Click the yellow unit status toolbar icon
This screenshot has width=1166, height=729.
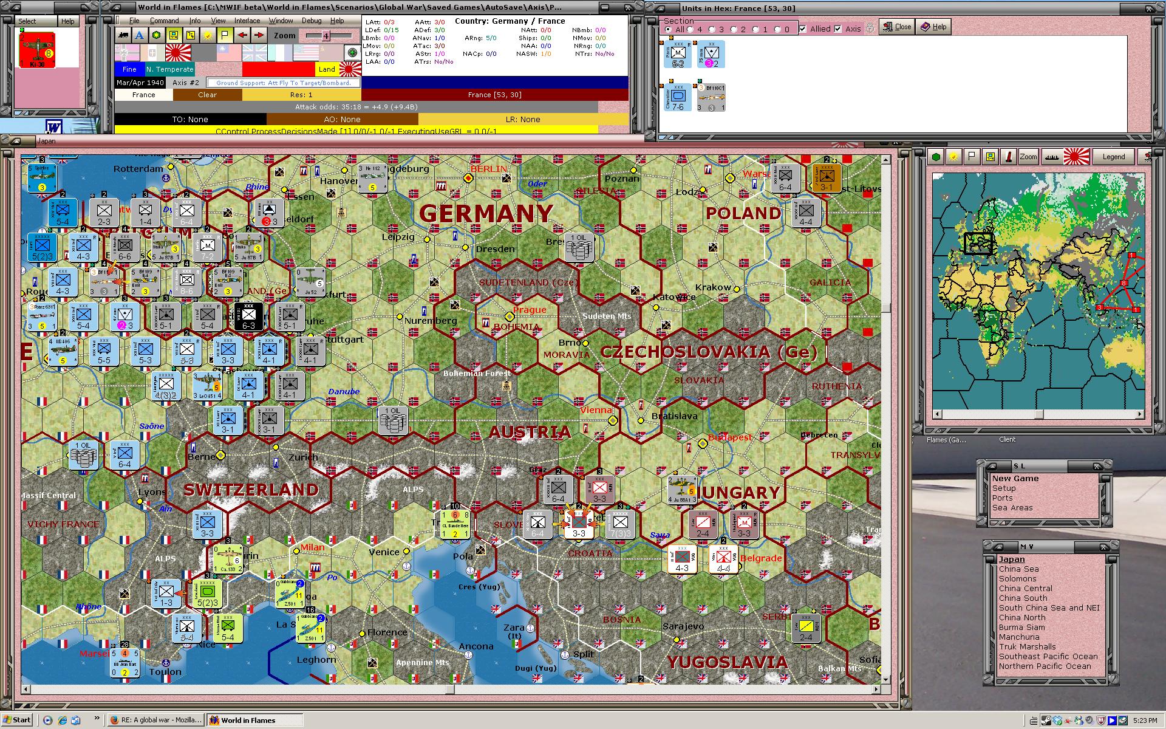pyautogui.click(x=191, y=35)
